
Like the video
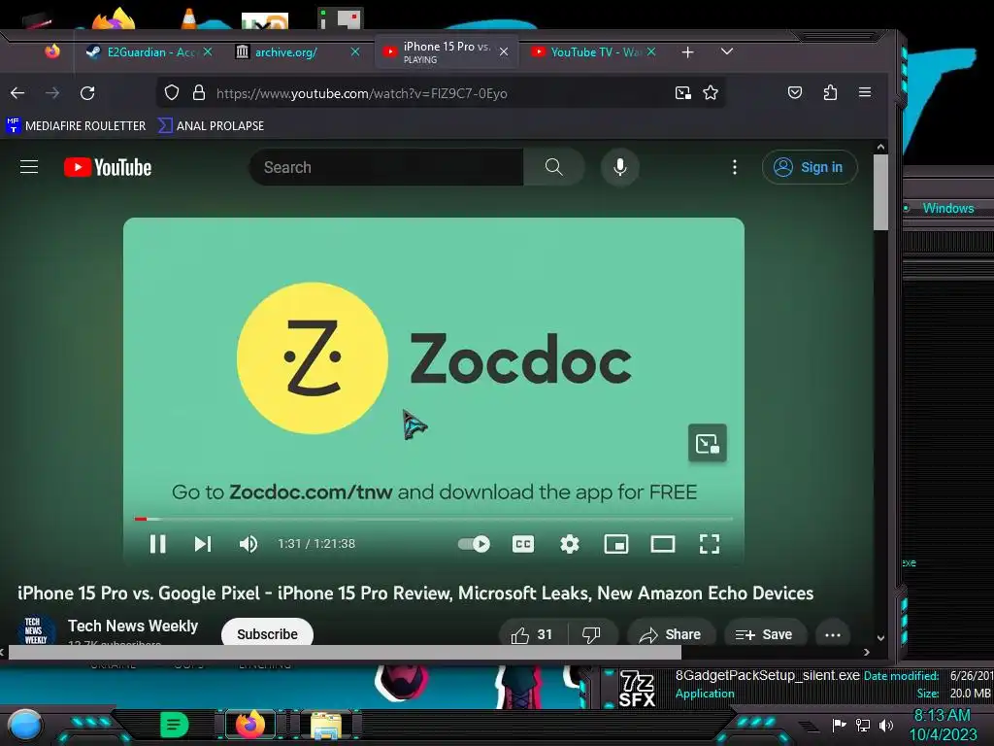533,634
